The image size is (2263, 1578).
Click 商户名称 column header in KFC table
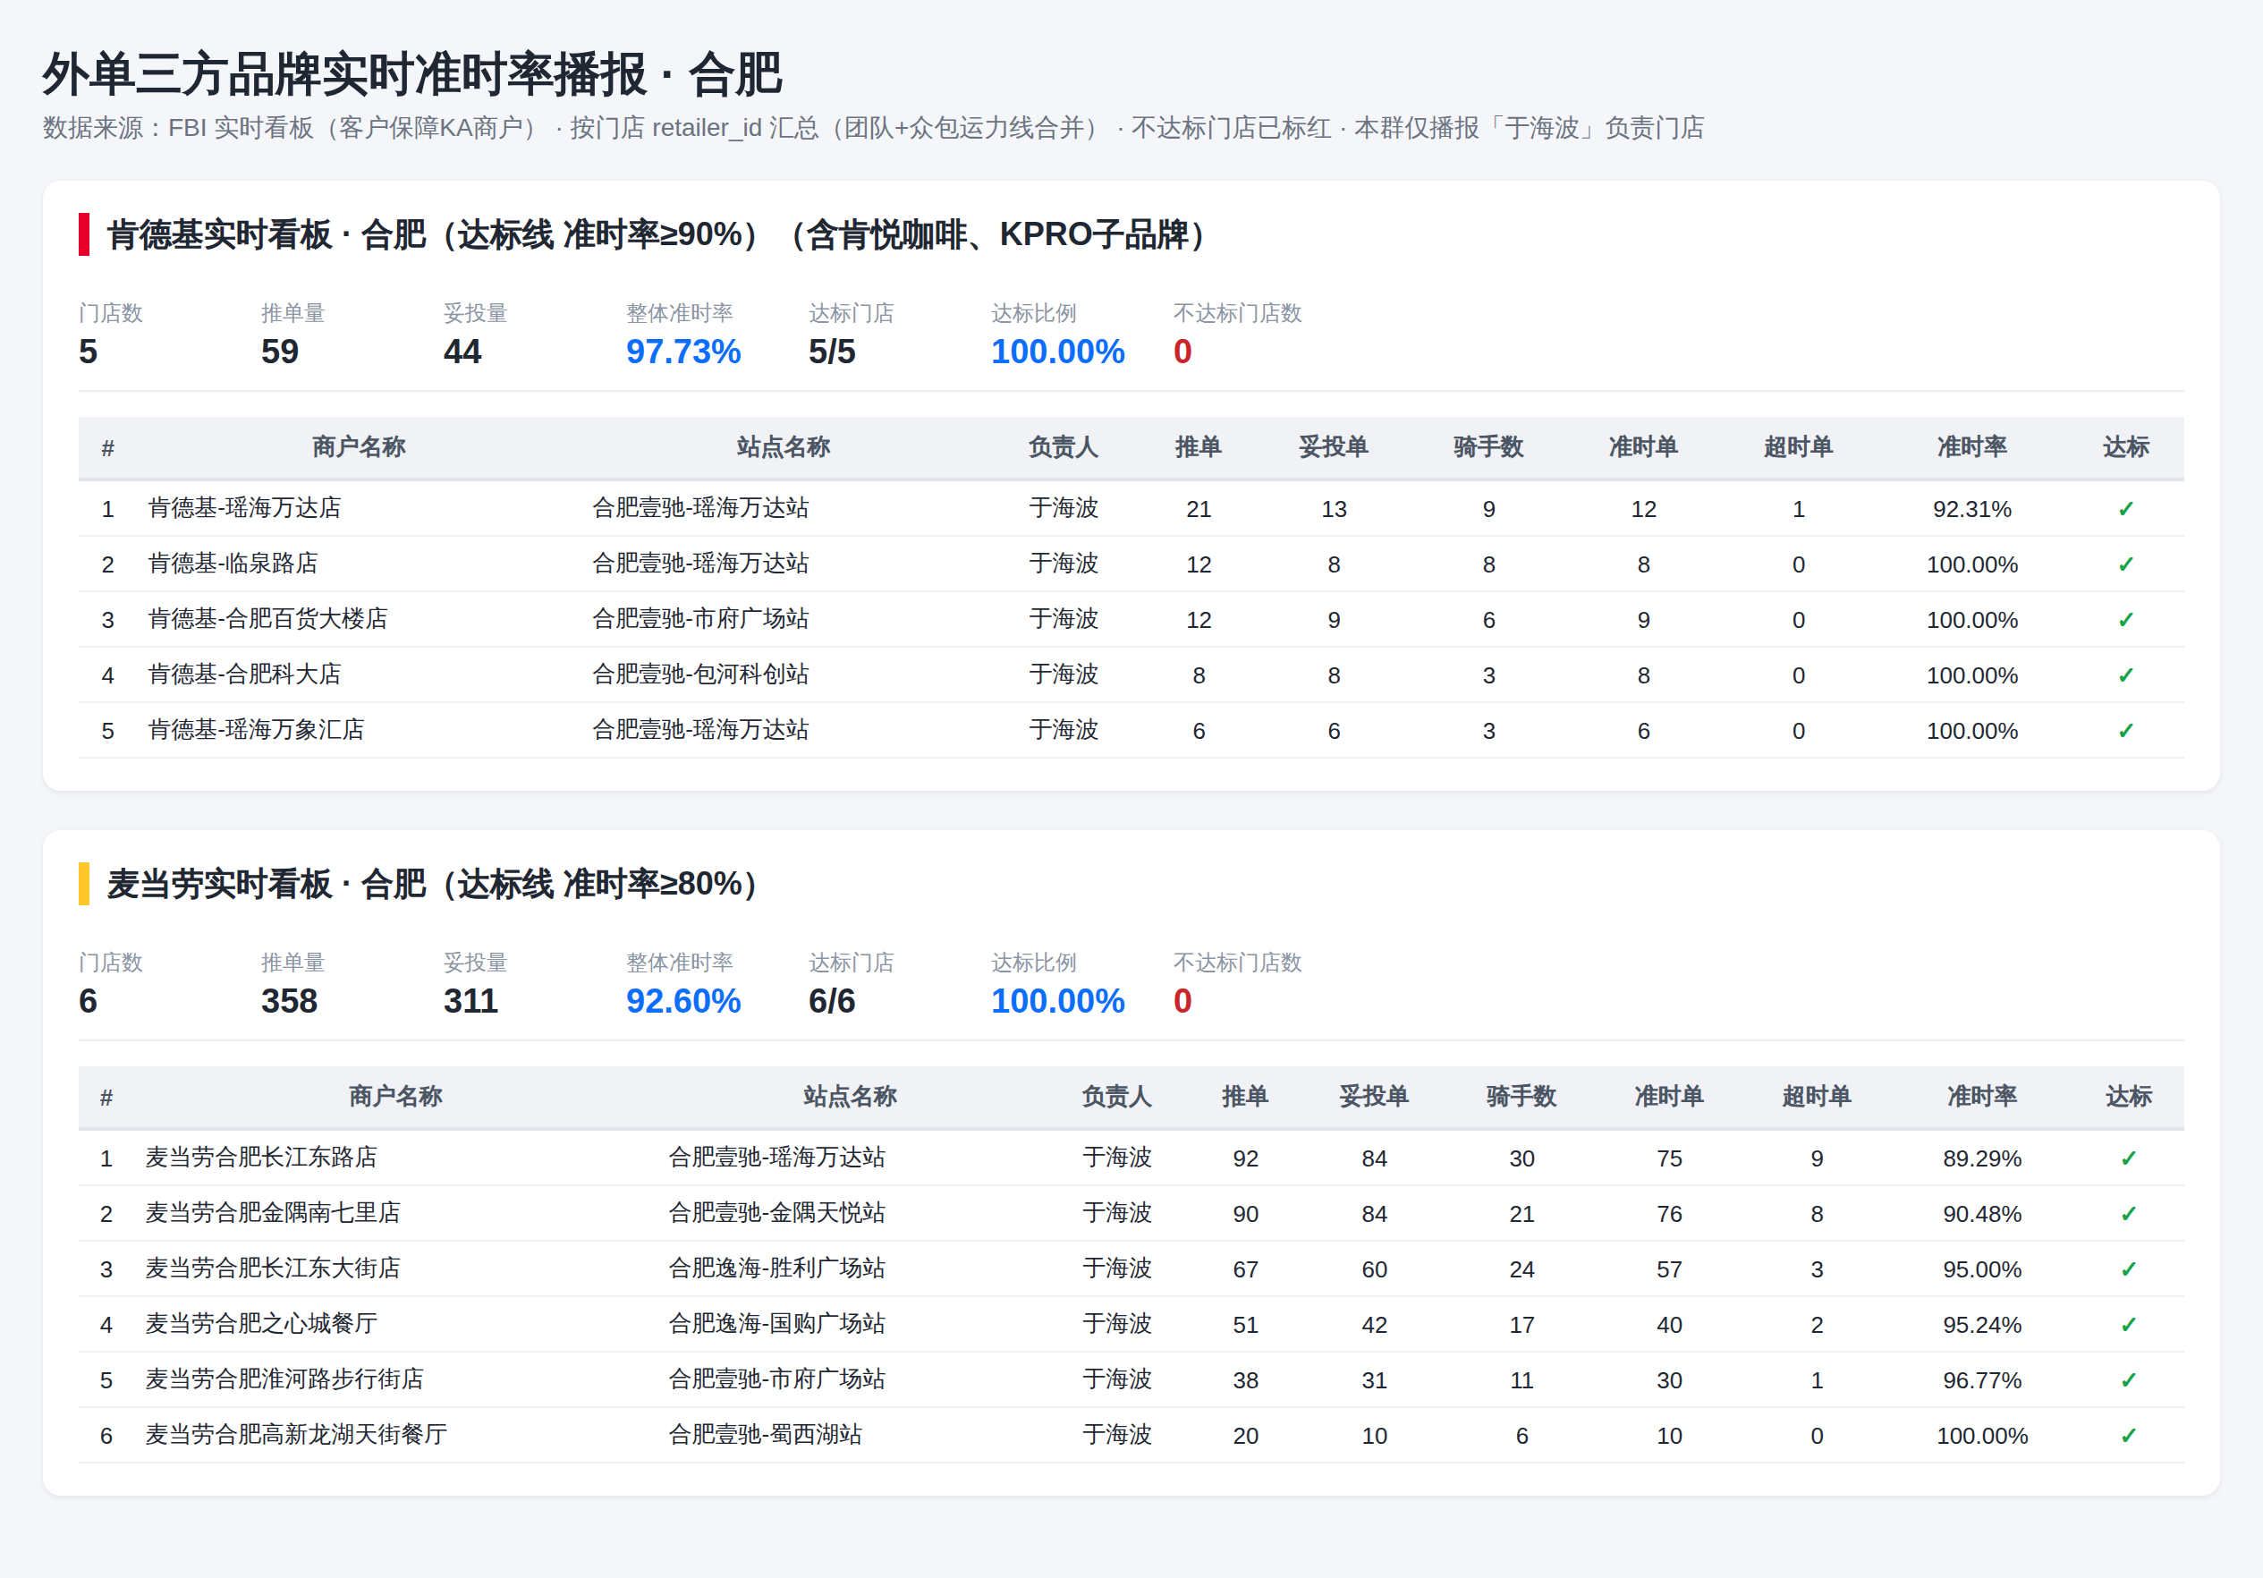coord(359,447)
